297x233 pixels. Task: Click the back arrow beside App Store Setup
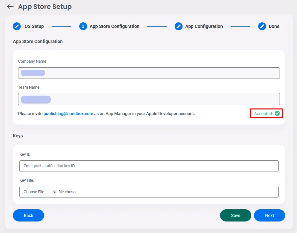click(10, 7)
